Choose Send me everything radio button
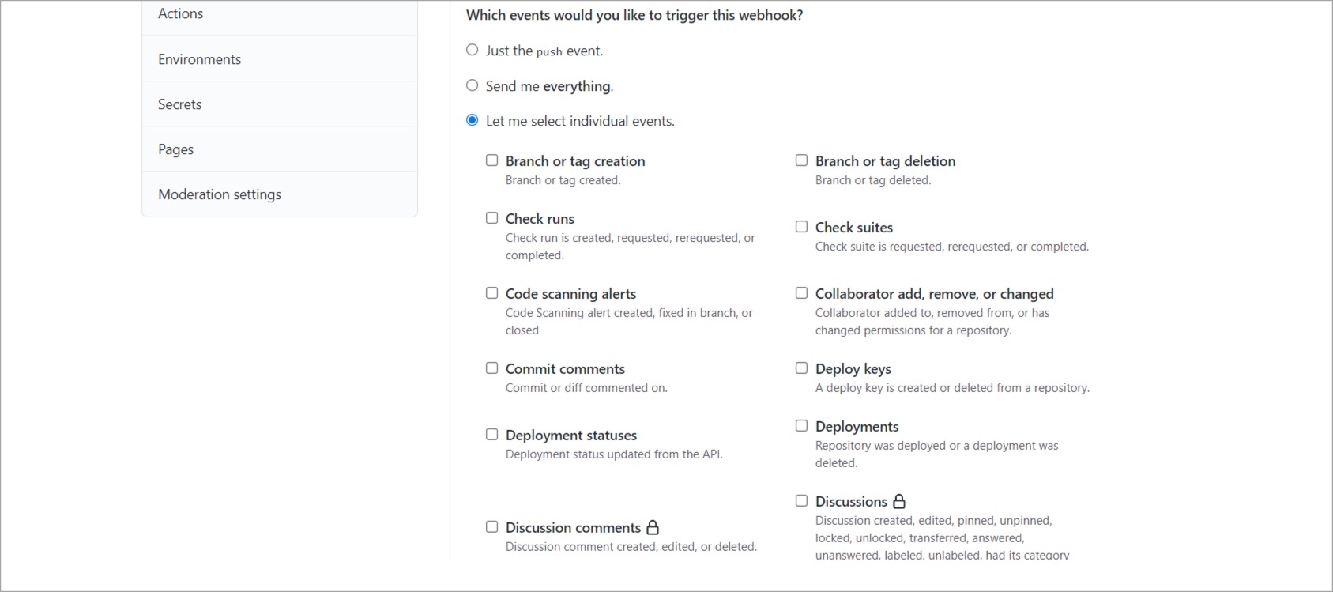Screen dimensions: 1333x592 [473, 85]
